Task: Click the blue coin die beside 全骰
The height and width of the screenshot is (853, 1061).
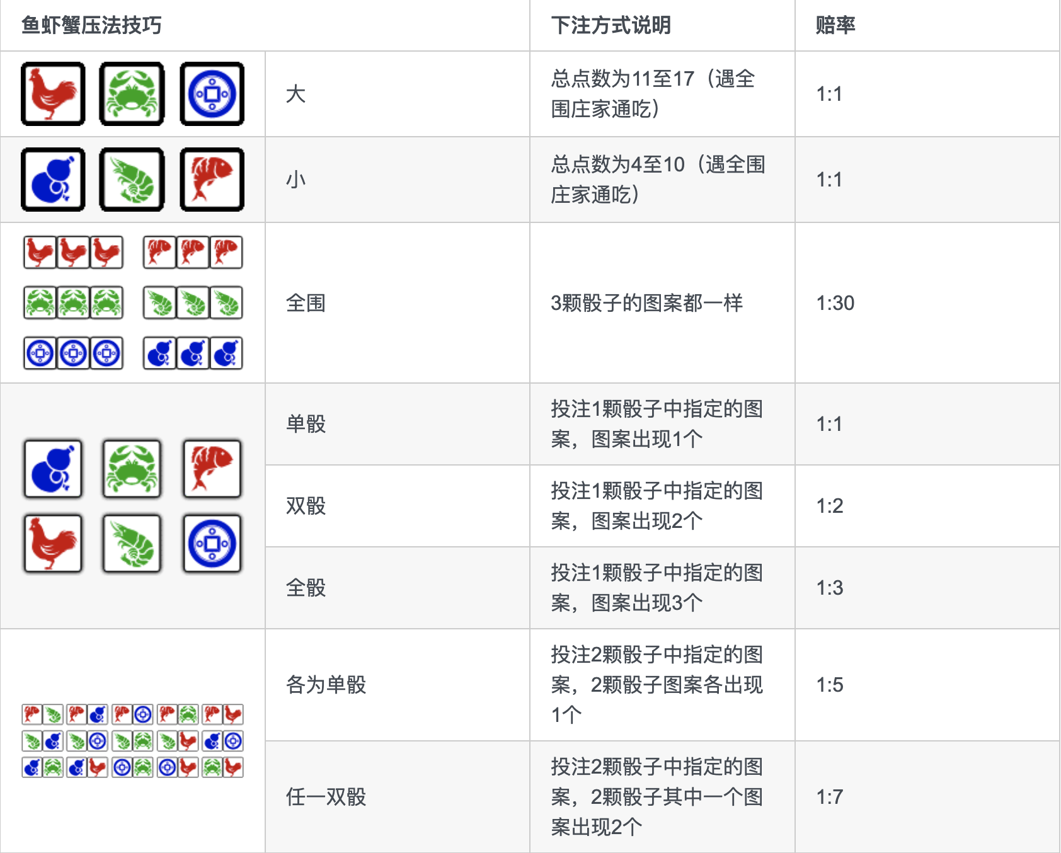Action: (x=212, y=543)
